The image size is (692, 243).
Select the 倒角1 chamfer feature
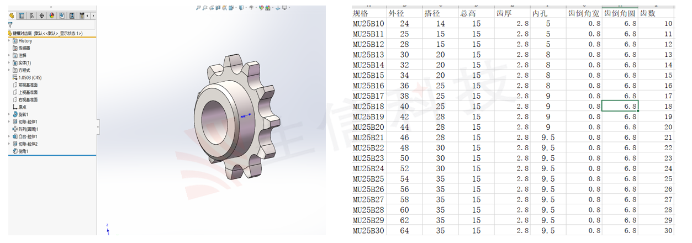point(20,151)
